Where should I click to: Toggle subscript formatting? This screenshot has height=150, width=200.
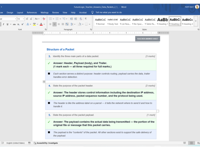18,24
